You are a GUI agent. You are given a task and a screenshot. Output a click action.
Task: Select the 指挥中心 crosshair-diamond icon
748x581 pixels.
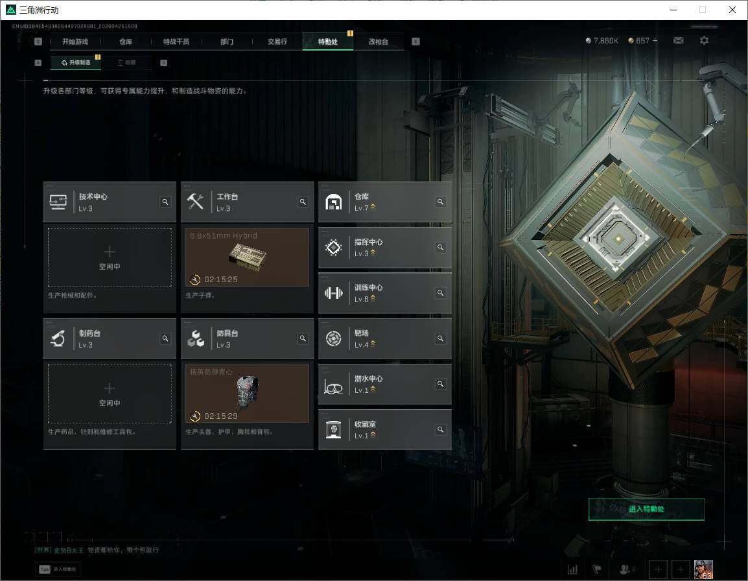pos(333,247)
